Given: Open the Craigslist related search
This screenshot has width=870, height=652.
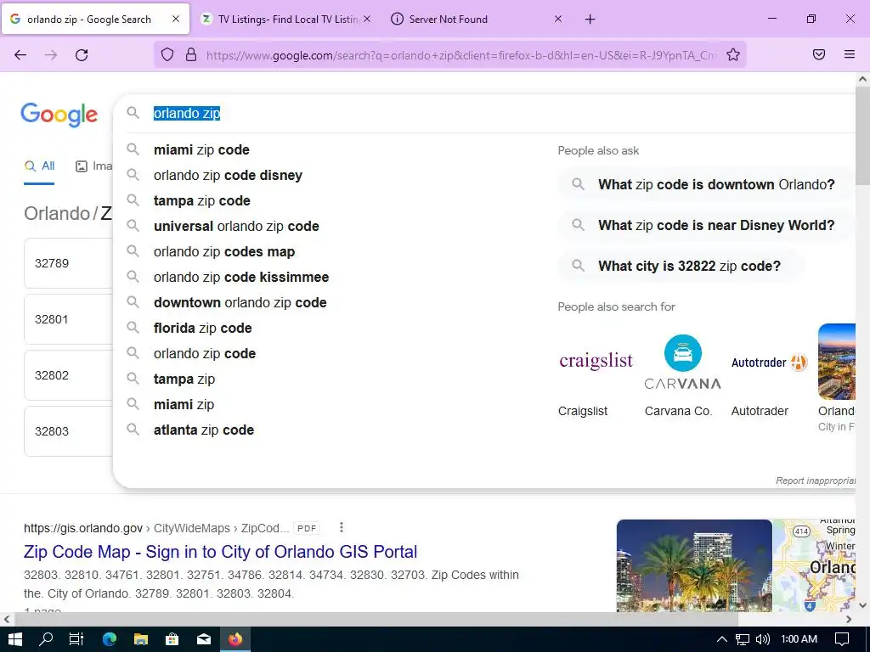Looking at the screenshot, I should pyautogui.click(x=595, y=373).
